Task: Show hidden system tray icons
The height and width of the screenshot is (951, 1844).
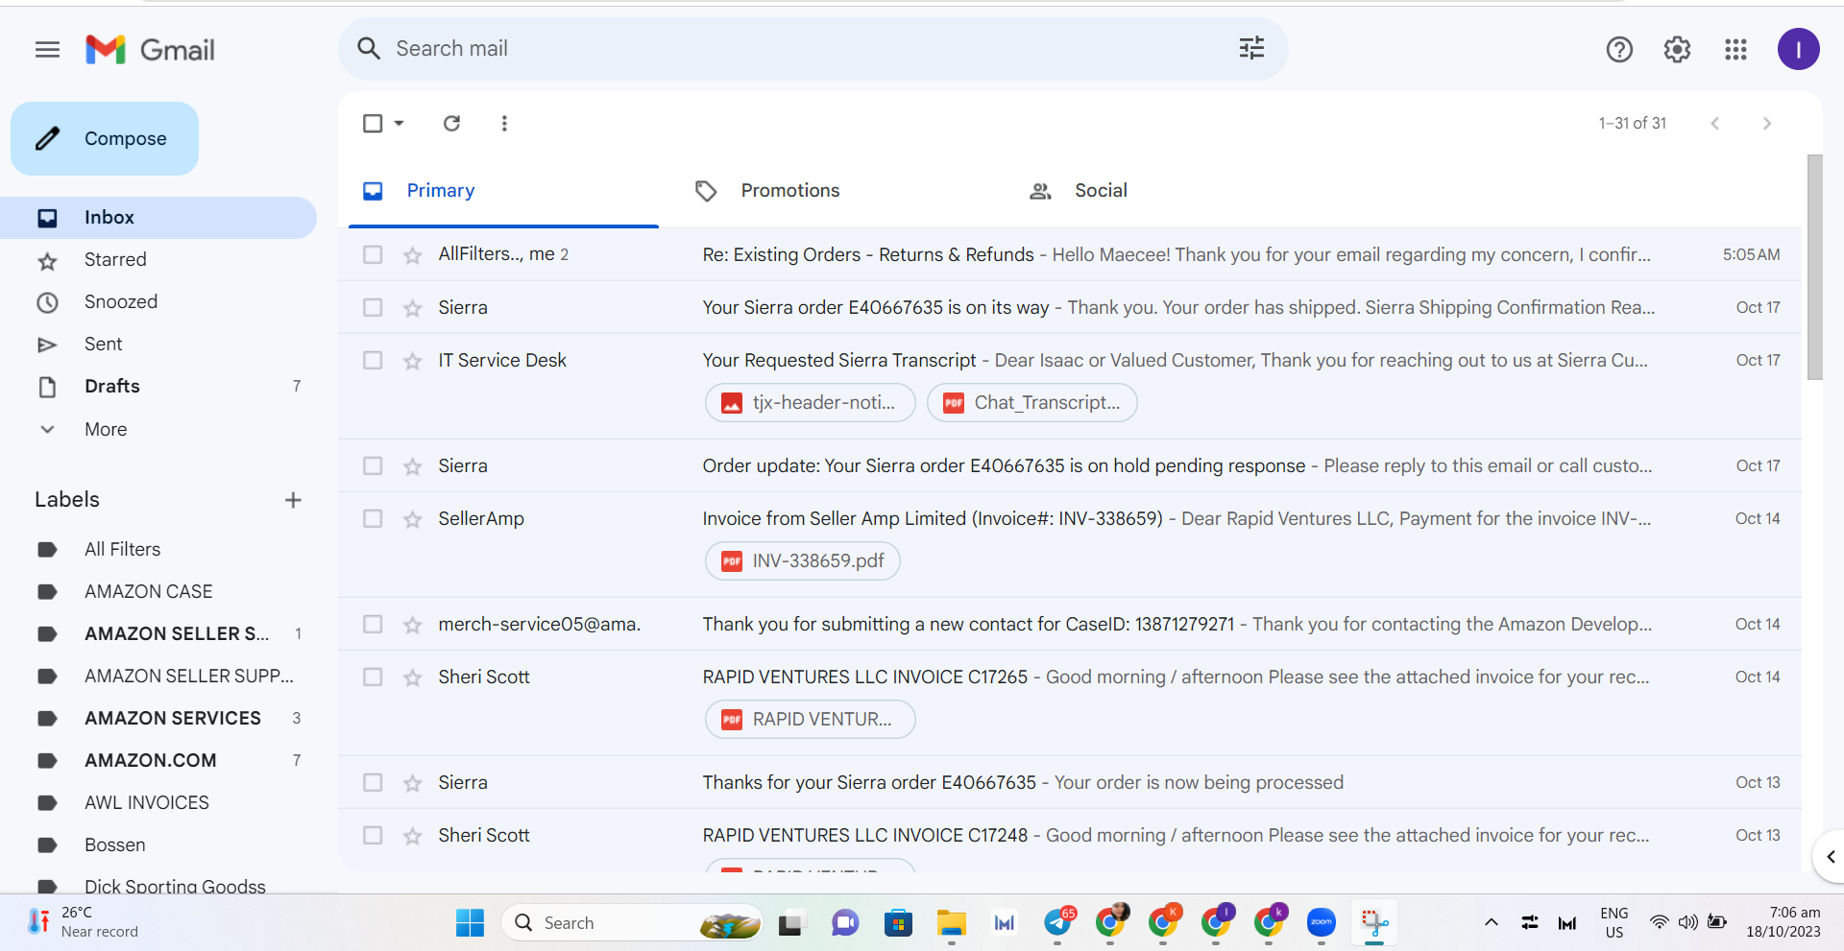Action: [1491, 922]
